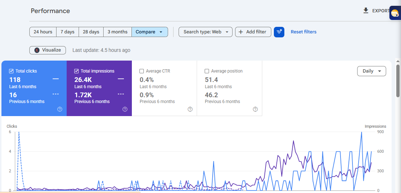Enable the Average position checkbox

[207, 71]
